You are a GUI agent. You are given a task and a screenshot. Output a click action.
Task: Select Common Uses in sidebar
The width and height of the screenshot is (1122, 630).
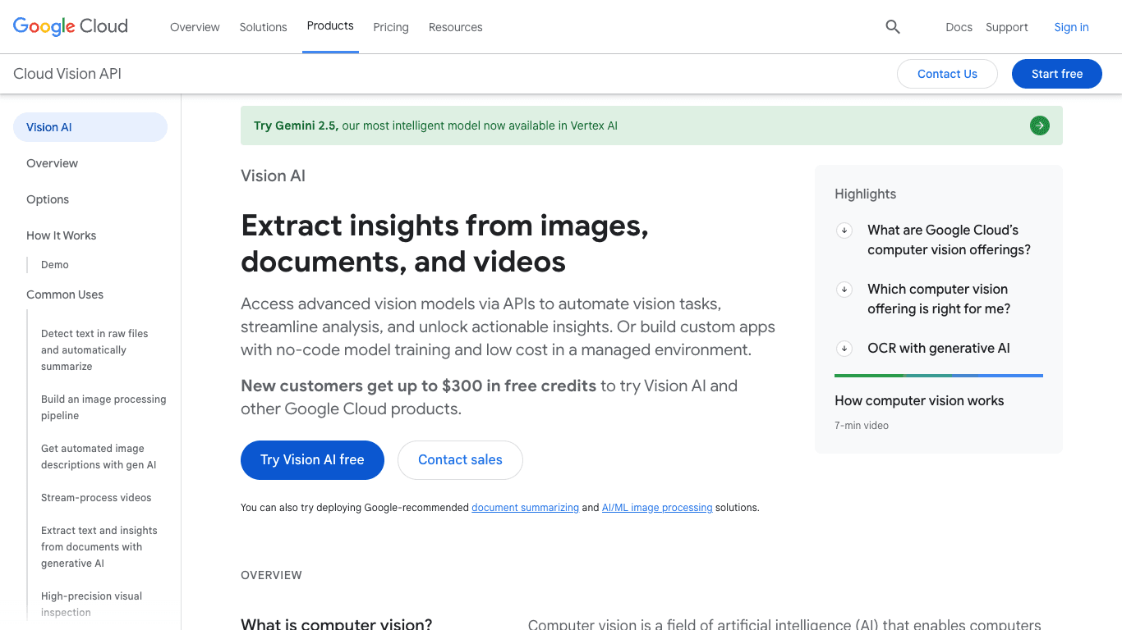(x=65, y=294)
